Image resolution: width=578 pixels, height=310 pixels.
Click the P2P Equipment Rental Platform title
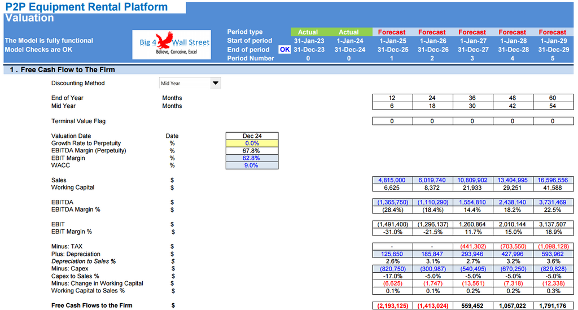coord(86,7)
